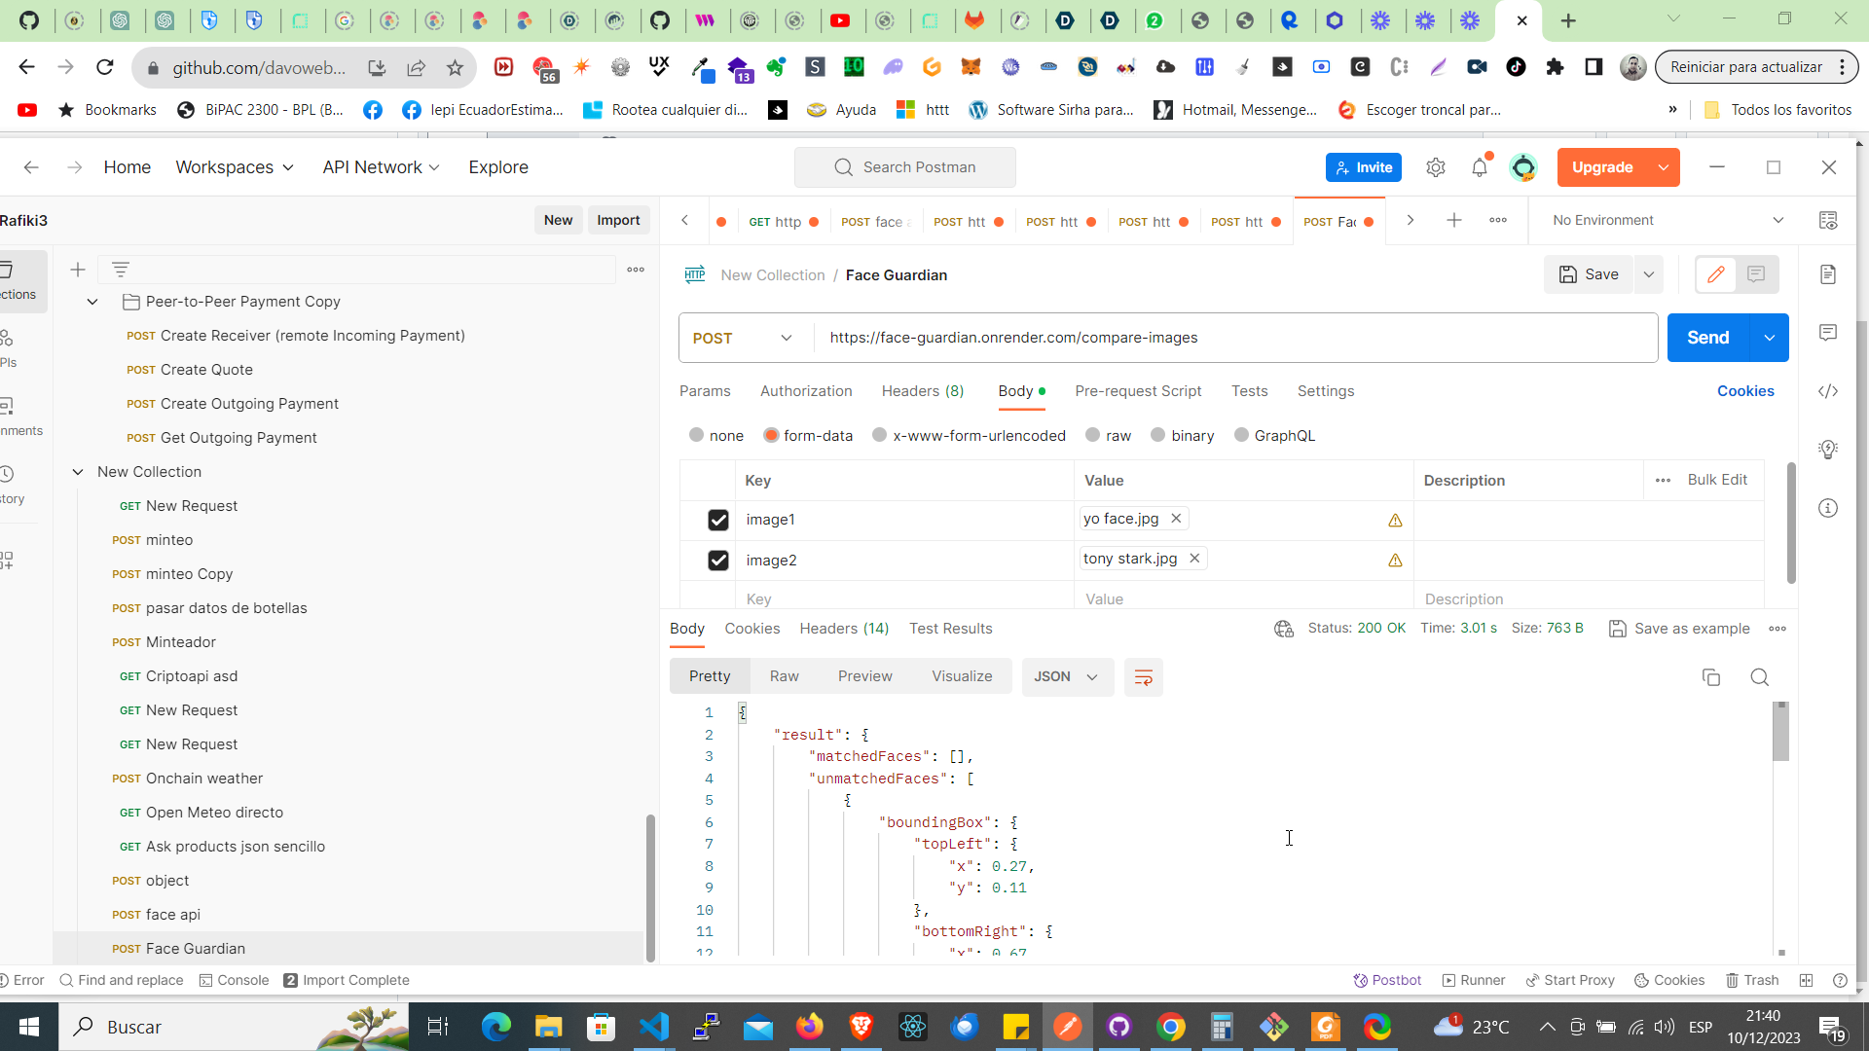This screenshot has width=1869, height=1051.
Task: Open Postman settings gear icon
Action: 1436,167
